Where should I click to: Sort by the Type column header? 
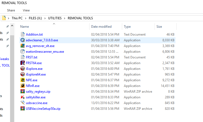tap(138, 27)
